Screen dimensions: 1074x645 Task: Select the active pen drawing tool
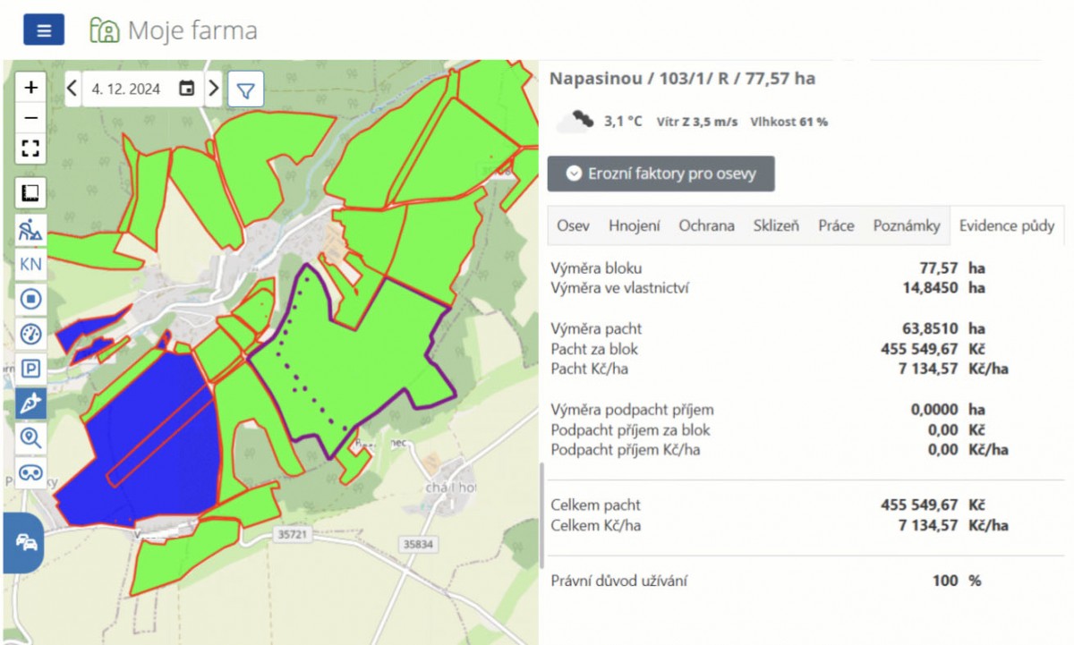(x=31, y=403)
